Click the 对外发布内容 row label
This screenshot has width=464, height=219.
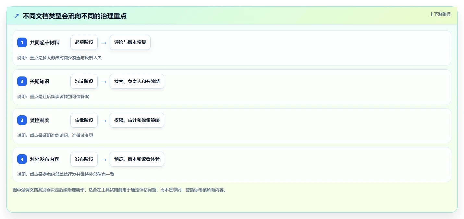(x=44, y=159)
